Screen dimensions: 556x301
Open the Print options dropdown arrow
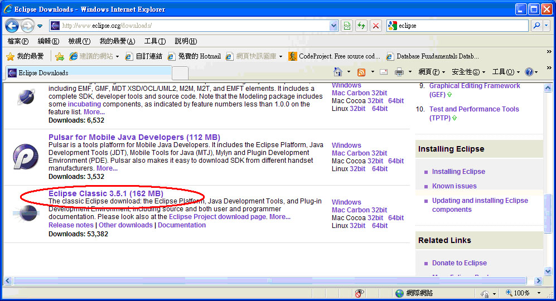point(410,72)
